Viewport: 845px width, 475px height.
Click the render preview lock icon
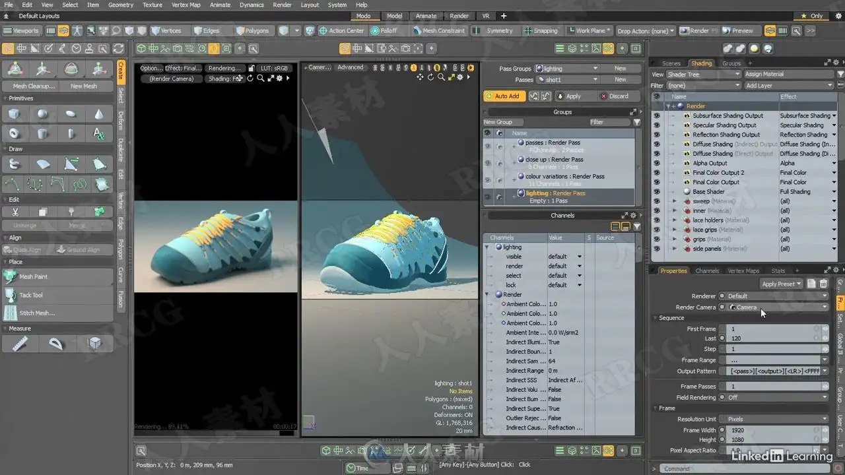(x=252, y=68)
